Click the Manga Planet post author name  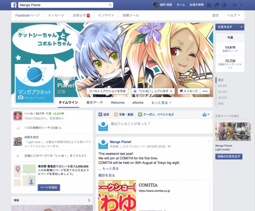[121, 142]
